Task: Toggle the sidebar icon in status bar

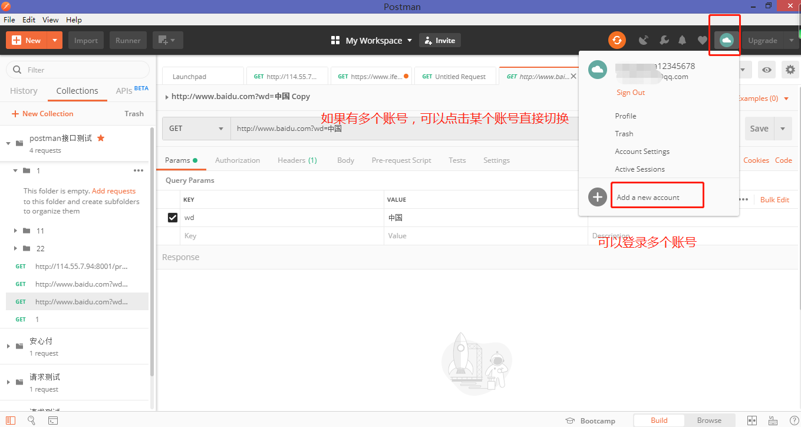Action: coord(11,421)
